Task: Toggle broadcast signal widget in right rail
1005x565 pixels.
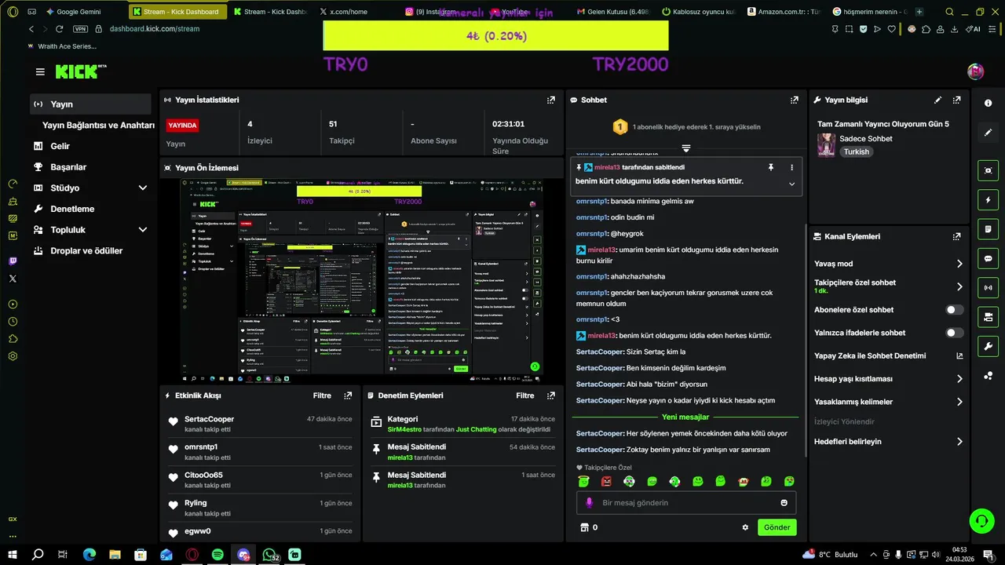Action: coord(988,288)
